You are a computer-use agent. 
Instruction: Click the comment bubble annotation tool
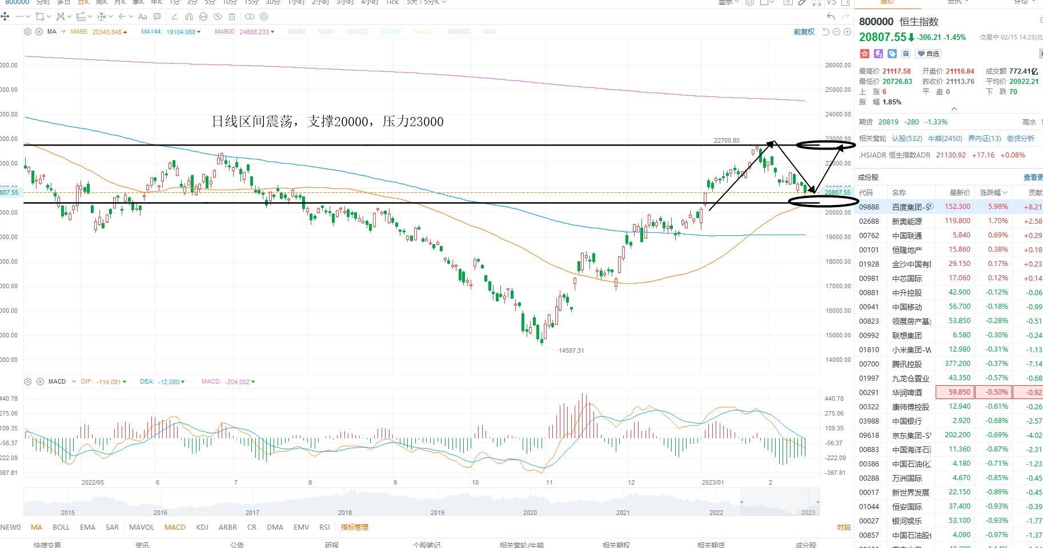click(x=157, y=17)
